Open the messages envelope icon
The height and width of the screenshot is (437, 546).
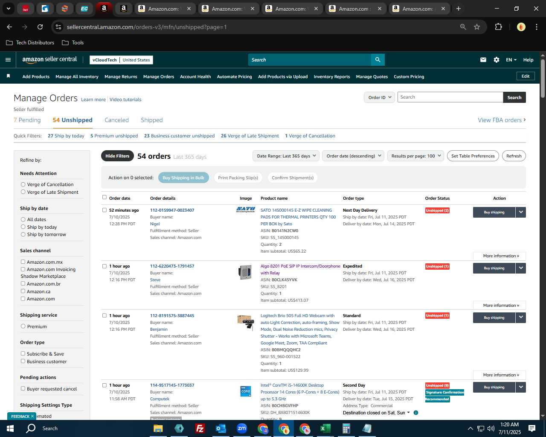[483, 60]
